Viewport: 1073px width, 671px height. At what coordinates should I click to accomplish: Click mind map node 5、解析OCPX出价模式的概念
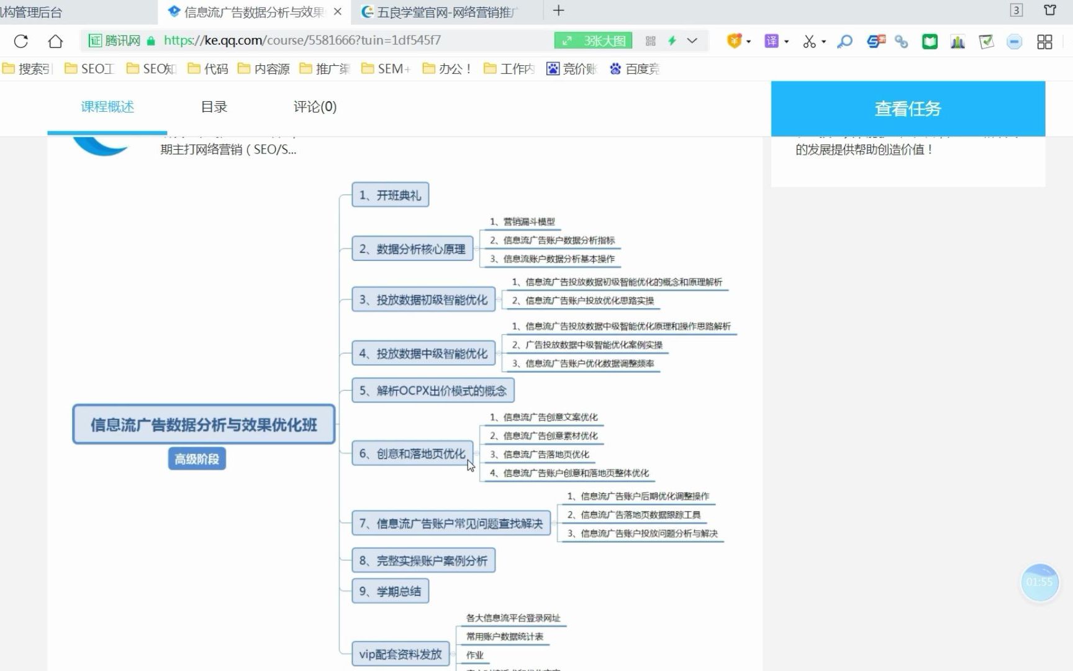point(433,391)
